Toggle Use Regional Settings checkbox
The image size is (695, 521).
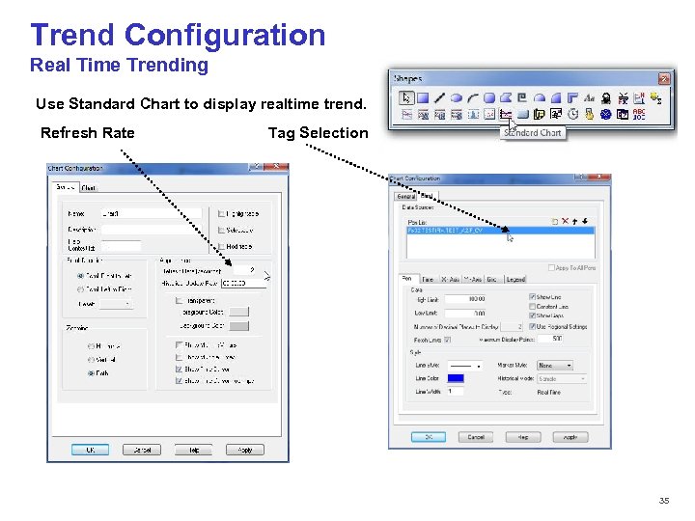pyautogui.click(x=532, y=326)
